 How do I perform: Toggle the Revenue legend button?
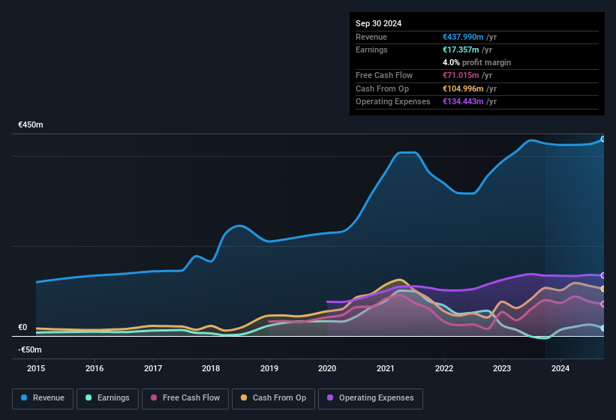[x=43, y=398]
